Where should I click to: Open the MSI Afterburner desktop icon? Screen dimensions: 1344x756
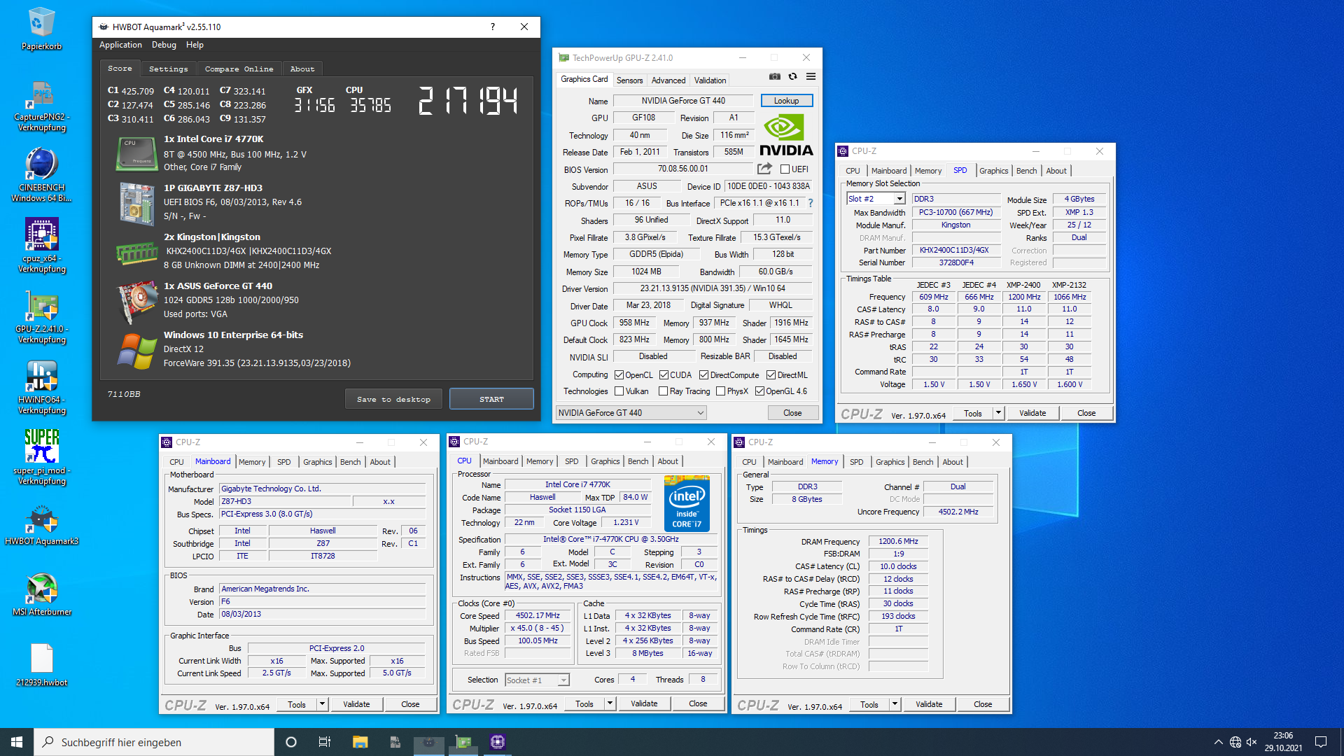coord(41,595)
